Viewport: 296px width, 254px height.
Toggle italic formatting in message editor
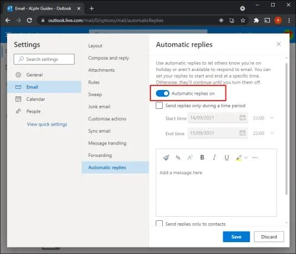(x=214, y=157)
